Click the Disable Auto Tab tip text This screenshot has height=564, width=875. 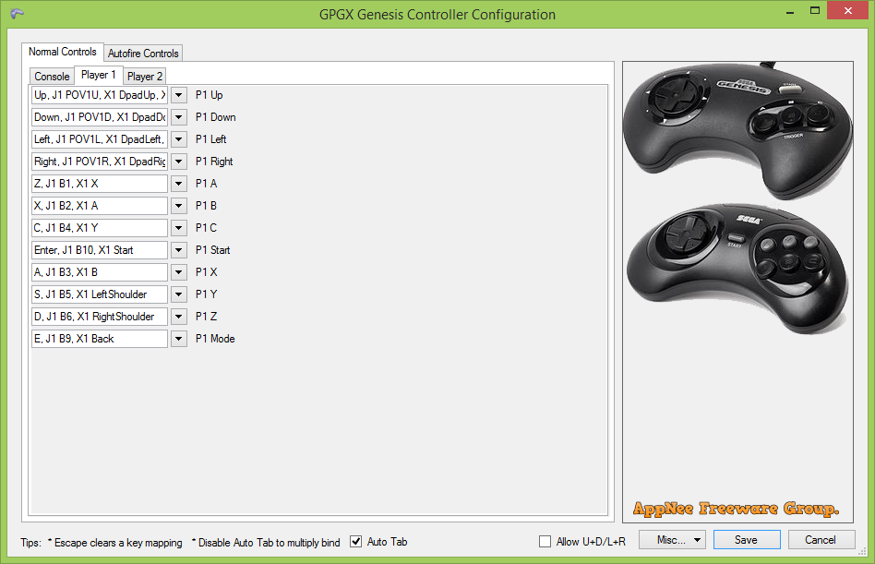point(266,542)
